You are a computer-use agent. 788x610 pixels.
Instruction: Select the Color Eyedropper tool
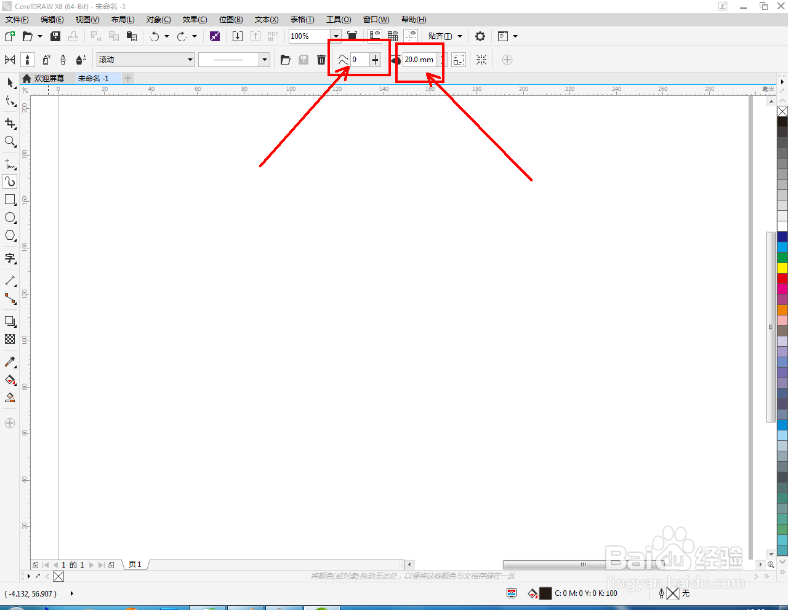click(x=10, y=362)
